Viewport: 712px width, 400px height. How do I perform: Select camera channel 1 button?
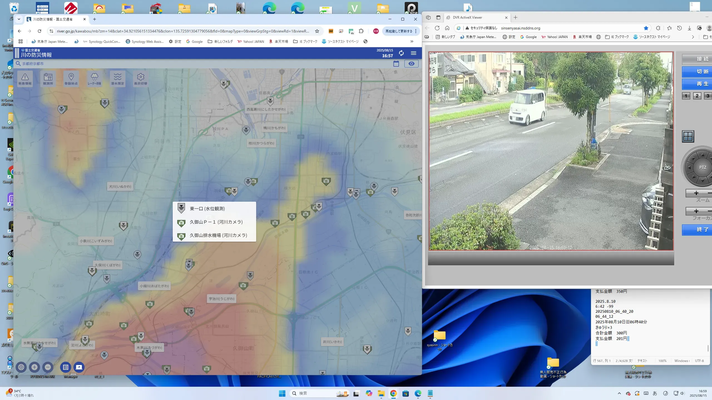[686, 96]
